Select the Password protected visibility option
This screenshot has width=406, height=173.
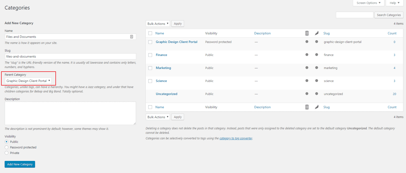click(6, 147)
